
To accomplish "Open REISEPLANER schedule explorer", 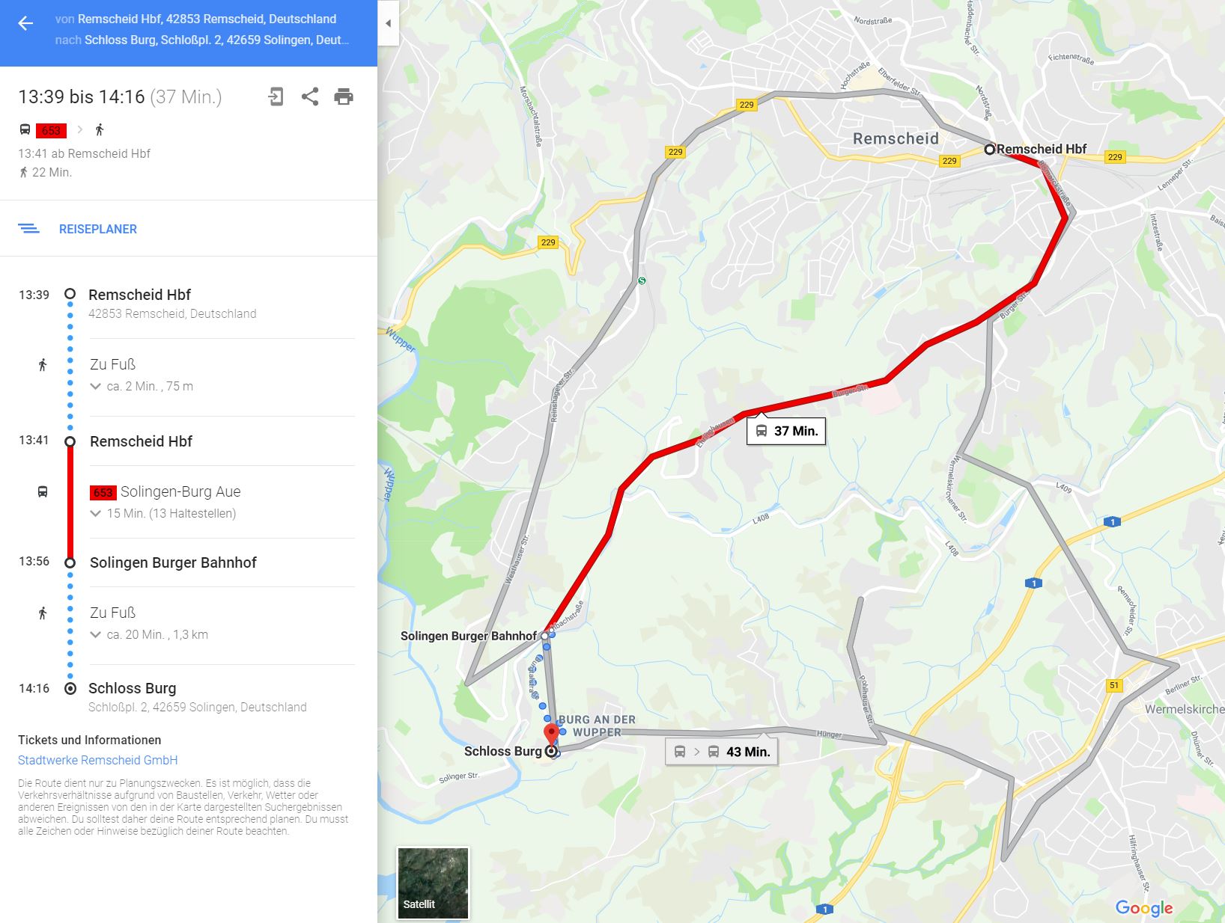I will click(98, 229).
